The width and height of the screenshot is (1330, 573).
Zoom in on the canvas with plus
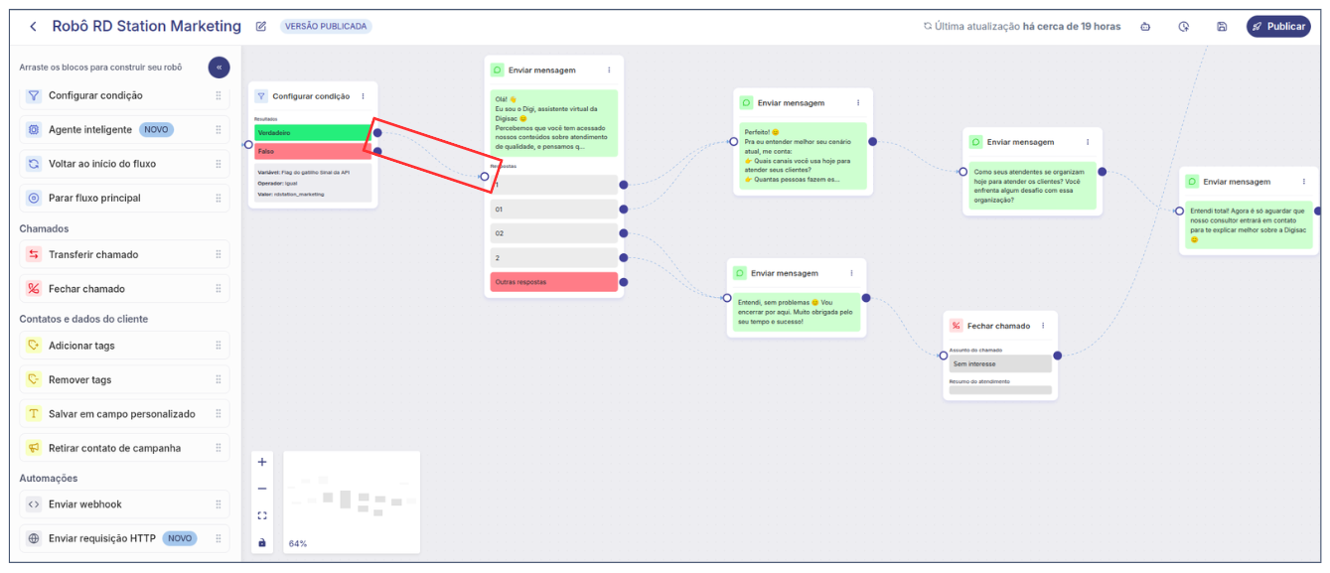click(x=262, y=462)
